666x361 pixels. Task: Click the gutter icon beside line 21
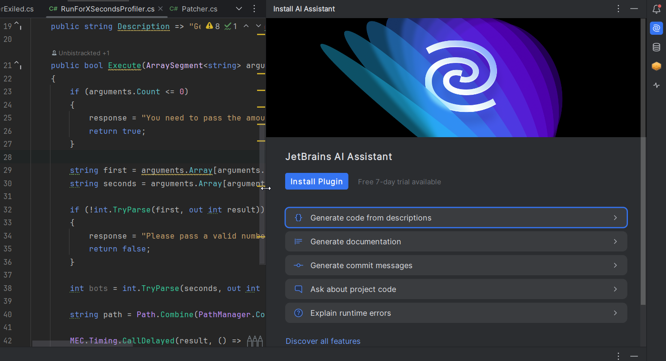[x=18, y=65]
